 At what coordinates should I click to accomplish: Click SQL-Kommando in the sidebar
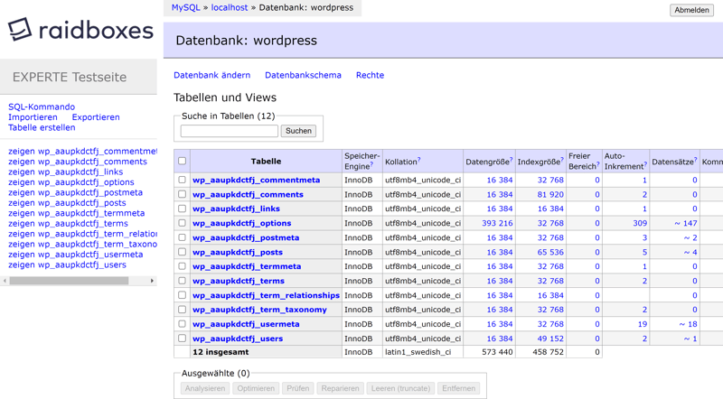pyautogui.click(x=42, y=107)
